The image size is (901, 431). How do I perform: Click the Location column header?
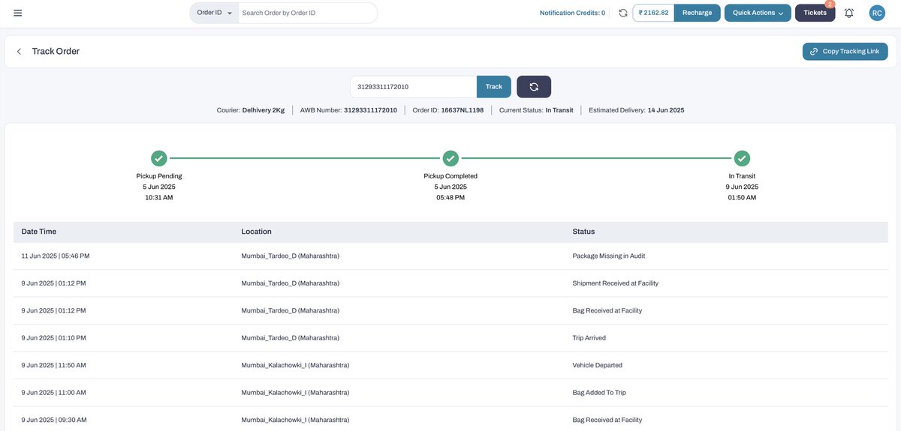coord(257,232)
